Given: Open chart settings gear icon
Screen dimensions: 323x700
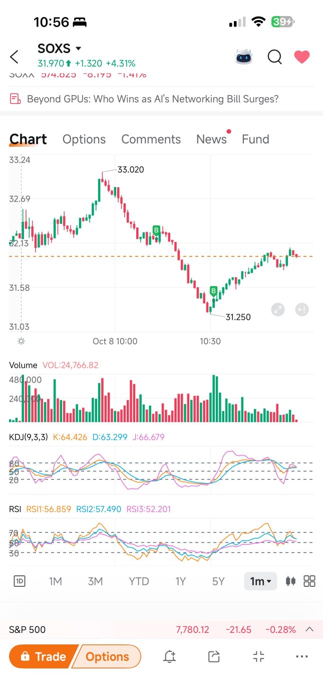Looking at the screenshot, I should pyautogui.click(x=22, y=341).
